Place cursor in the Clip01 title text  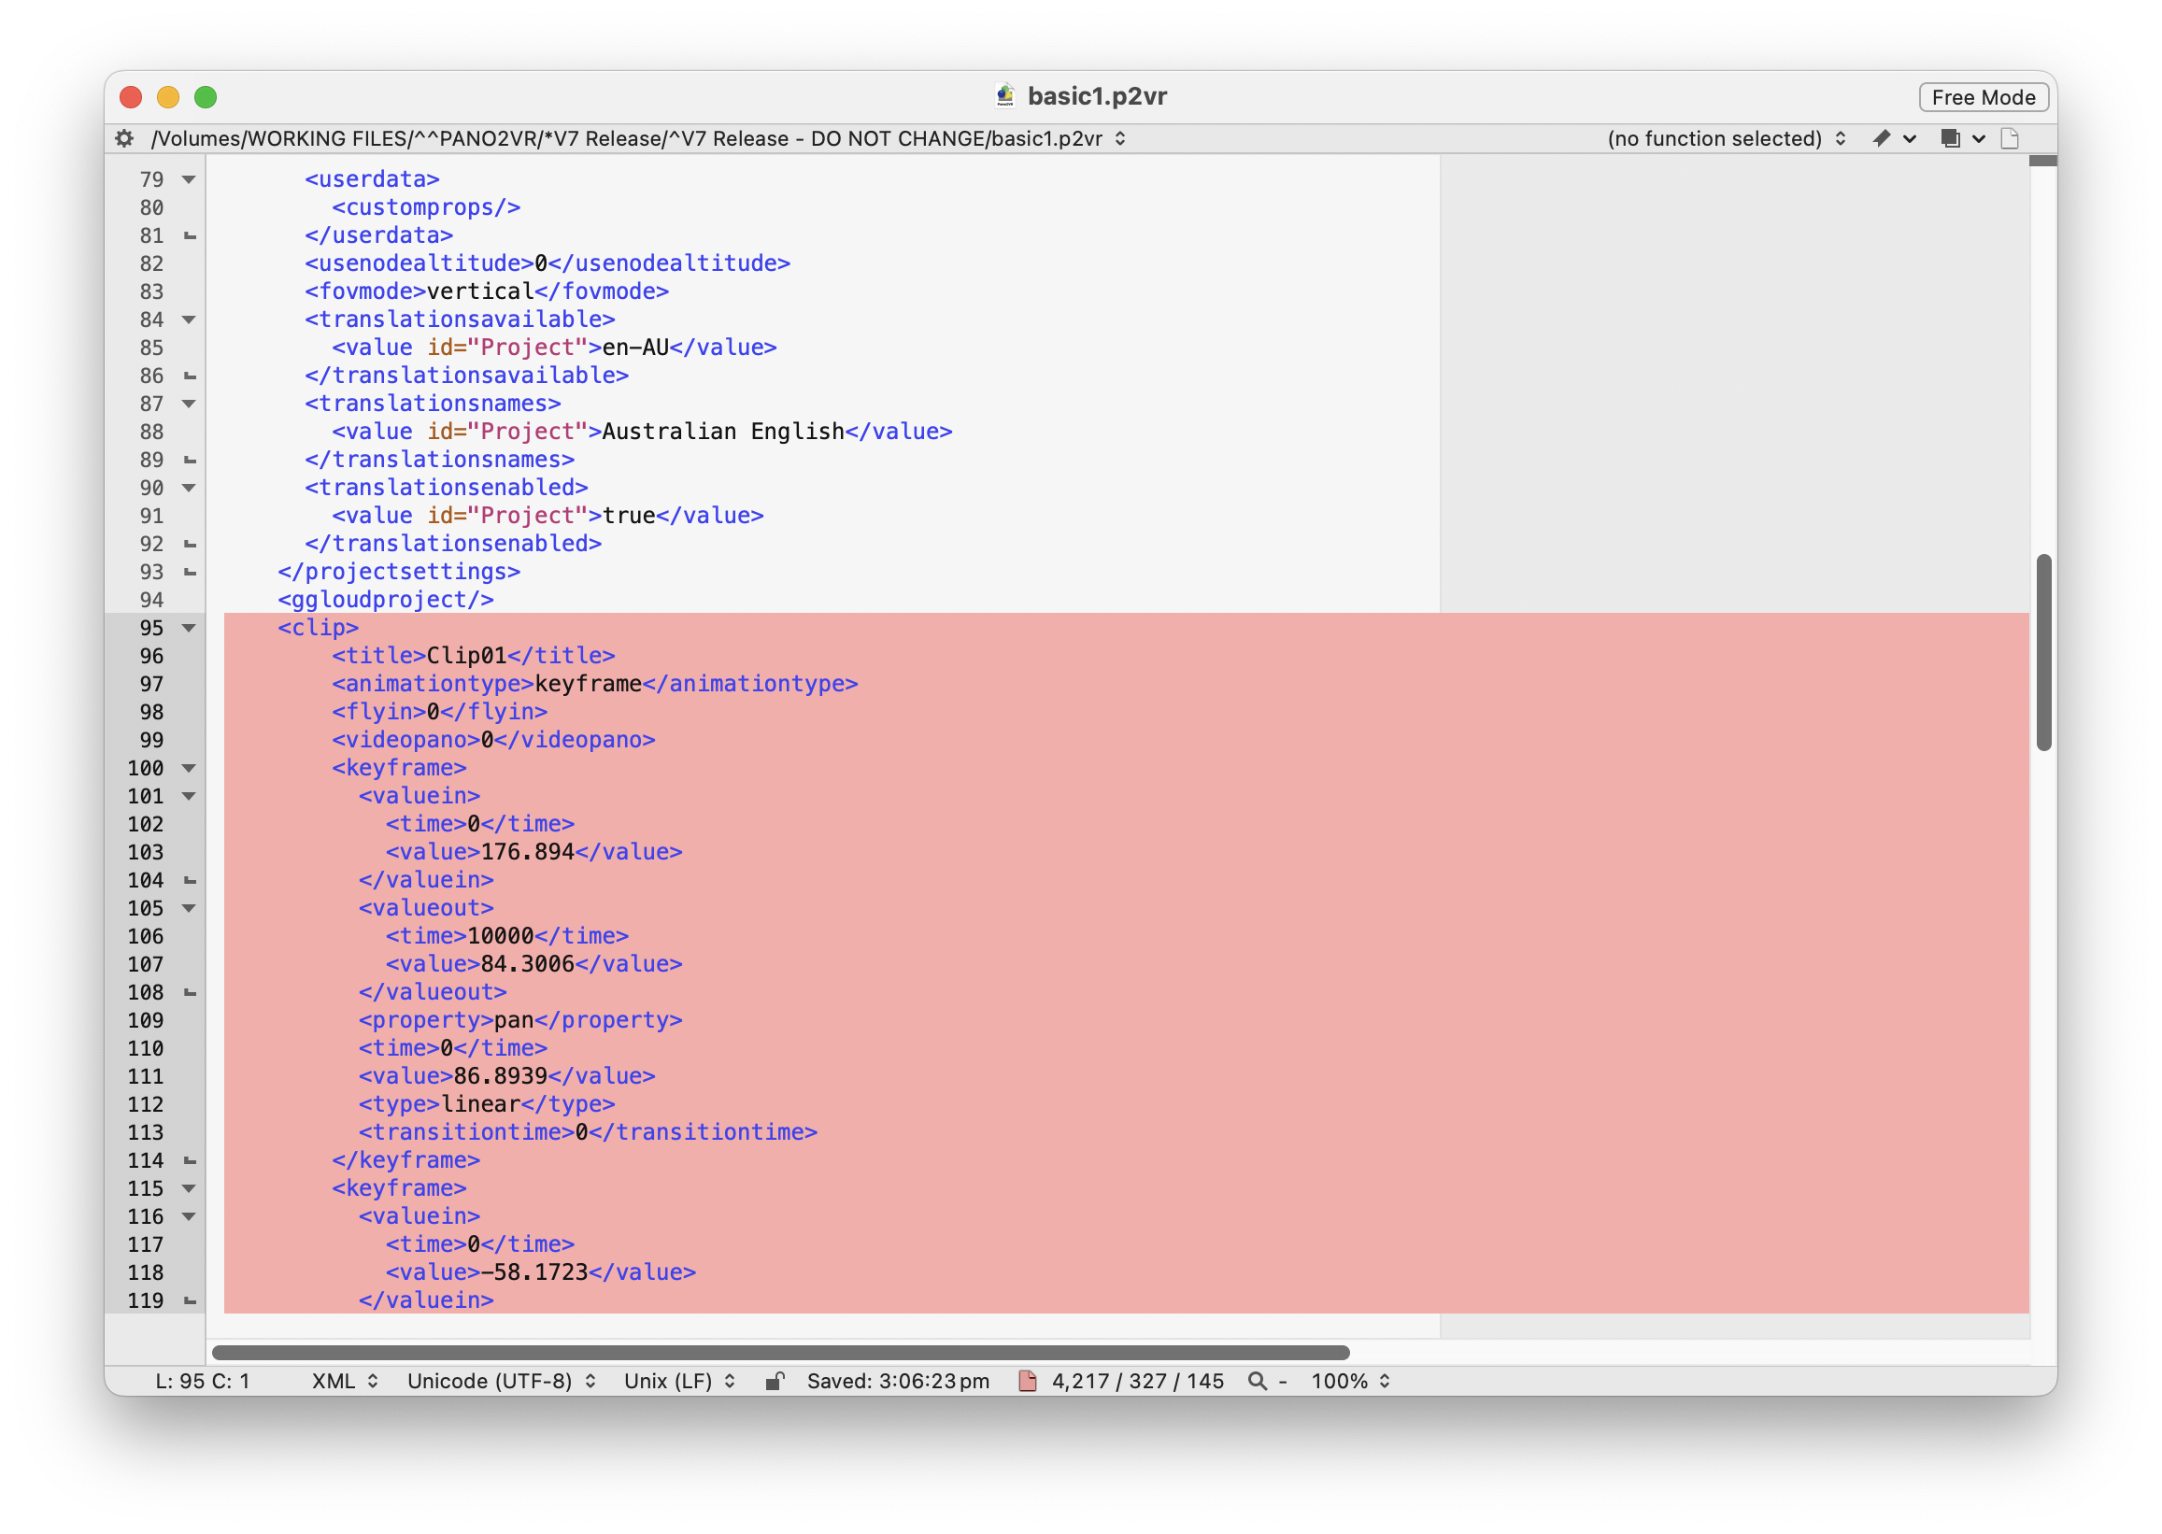click(466, 656)
